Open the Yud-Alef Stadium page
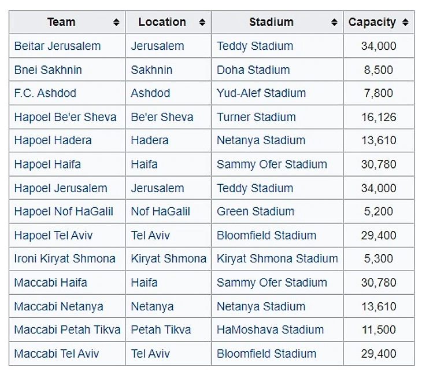This screenshot has width=422, height=370. coord(261,93)
